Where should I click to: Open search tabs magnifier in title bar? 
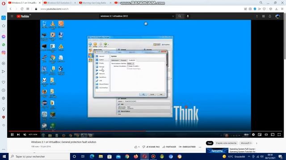(x=261, y=3)
